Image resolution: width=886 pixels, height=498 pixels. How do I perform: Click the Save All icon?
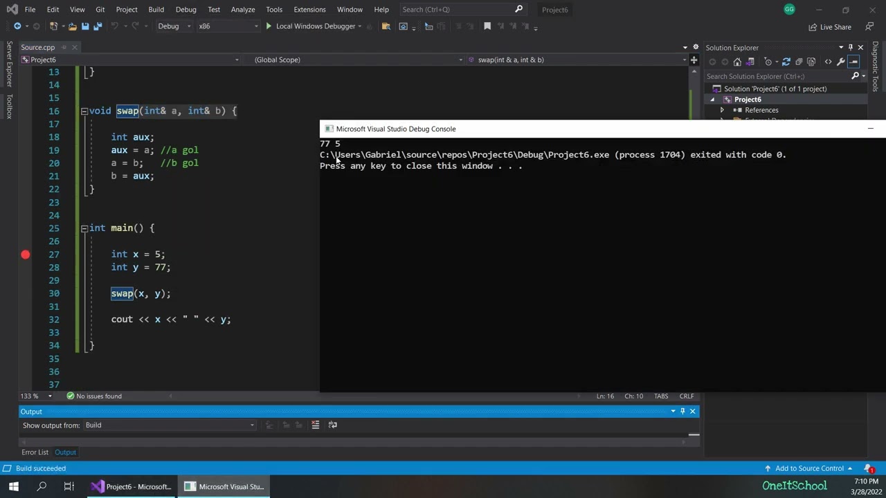click(x=98, y=26)
